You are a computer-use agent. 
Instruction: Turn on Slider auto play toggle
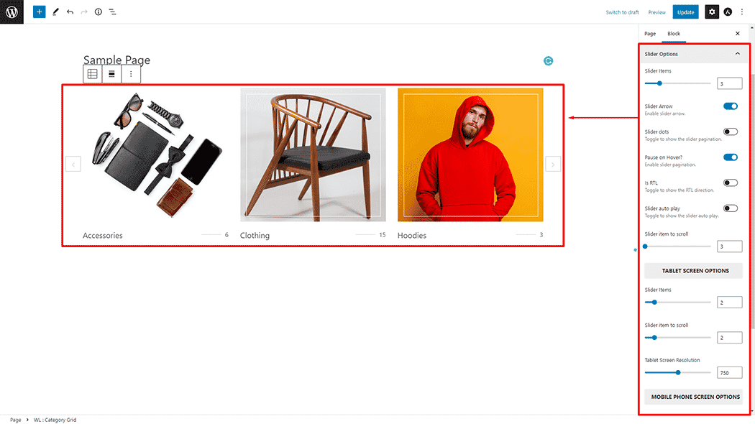[731, 208]
